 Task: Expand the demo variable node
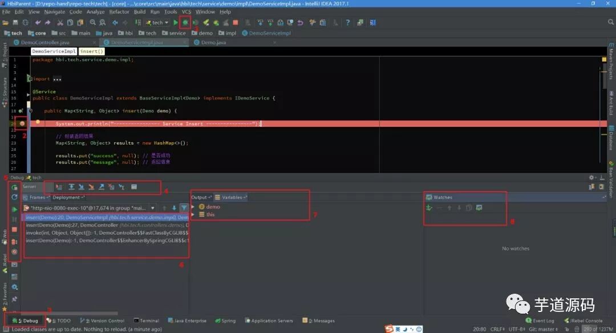click(193, 207)
